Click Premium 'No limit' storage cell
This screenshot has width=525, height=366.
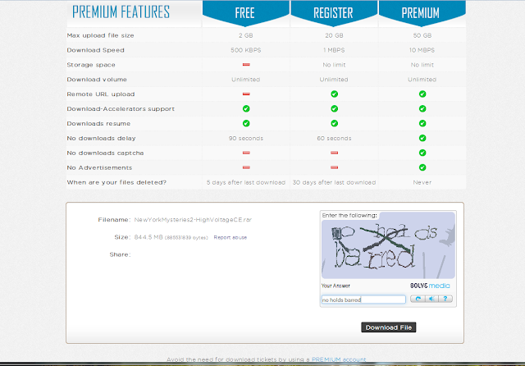422,65
